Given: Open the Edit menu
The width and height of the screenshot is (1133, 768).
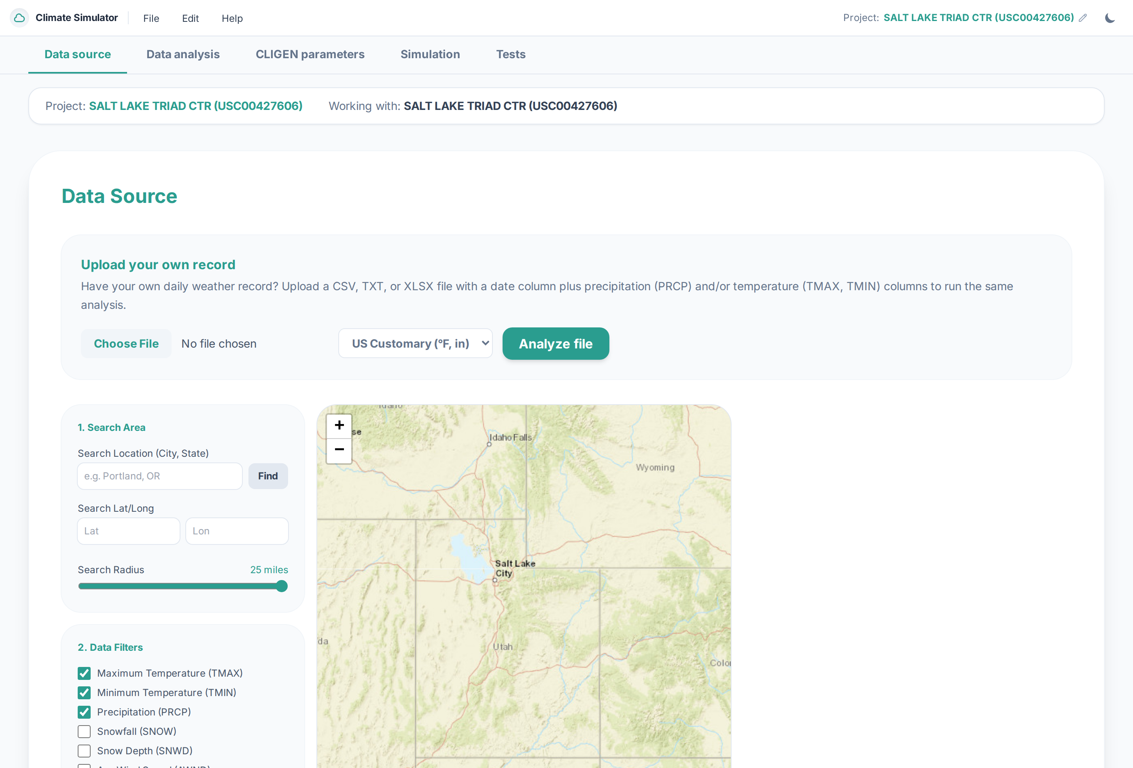Looking at the screenshot, I should pos(190,18).
